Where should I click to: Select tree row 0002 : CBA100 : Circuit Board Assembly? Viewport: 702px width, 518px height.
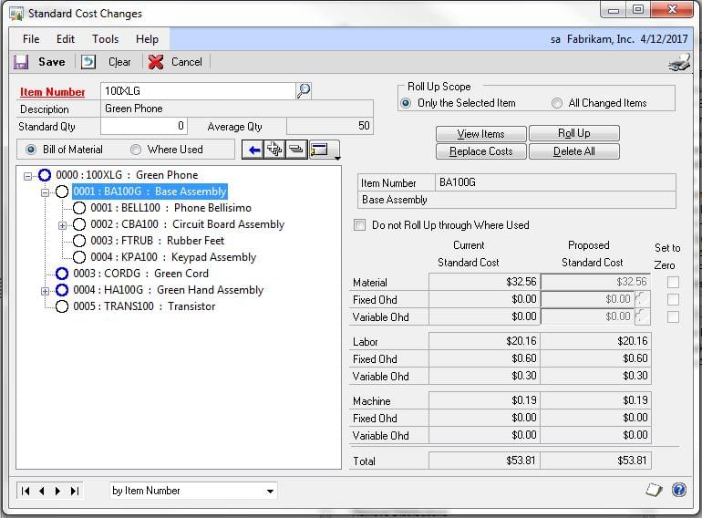pyautogui.click(x=187, y=224)
